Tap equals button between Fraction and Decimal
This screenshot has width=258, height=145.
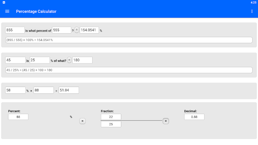pyautogui.click(x=166, y=121)
